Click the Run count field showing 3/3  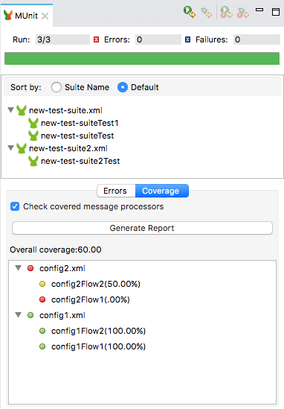(62, 39)
